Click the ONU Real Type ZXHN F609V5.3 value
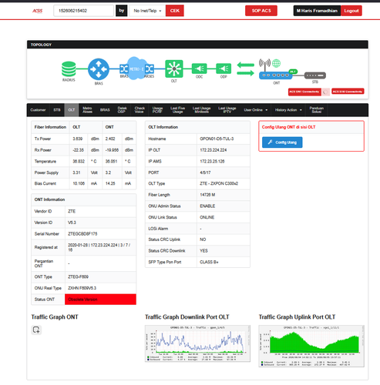380x385 pixels. [82, 288]
